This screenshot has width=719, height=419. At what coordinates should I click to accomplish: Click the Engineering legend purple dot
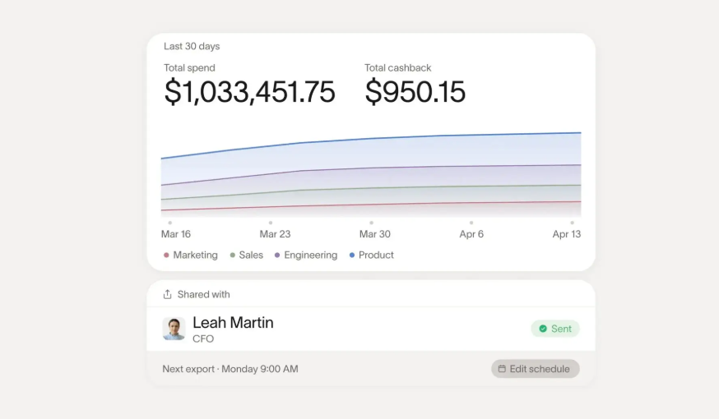277,255
